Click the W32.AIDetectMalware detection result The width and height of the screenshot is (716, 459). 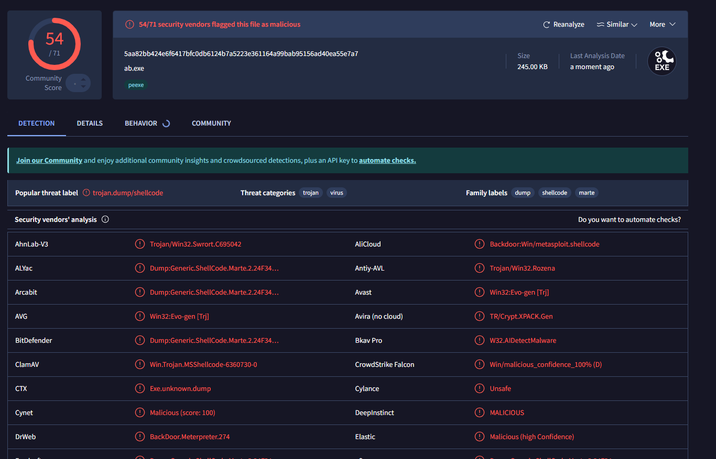[x=523, y=340]
